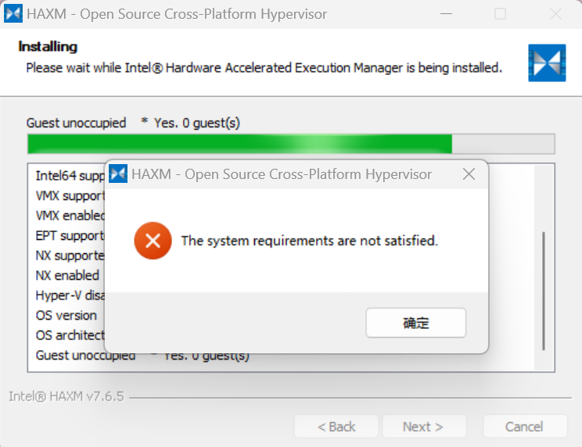582x447 pixels.
Task: Select the 'VMX enabled' log row
Action: click(x=70, y=216)
